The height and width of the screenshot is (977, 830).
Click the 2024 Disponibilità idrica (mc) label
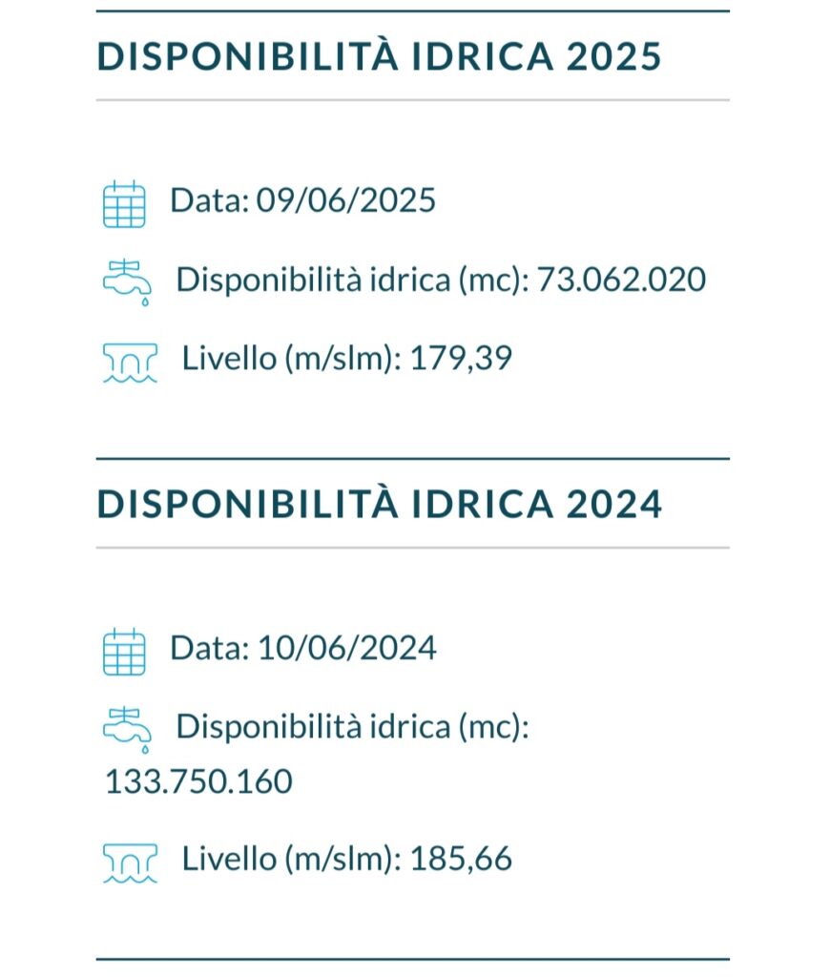pos(353,727)
